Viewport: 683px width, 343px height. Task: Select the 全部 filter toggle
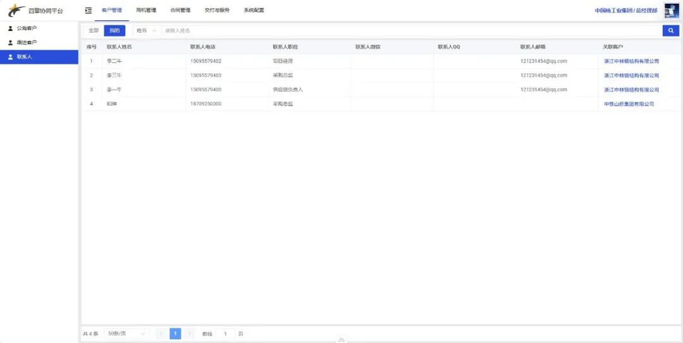(94, 30)
